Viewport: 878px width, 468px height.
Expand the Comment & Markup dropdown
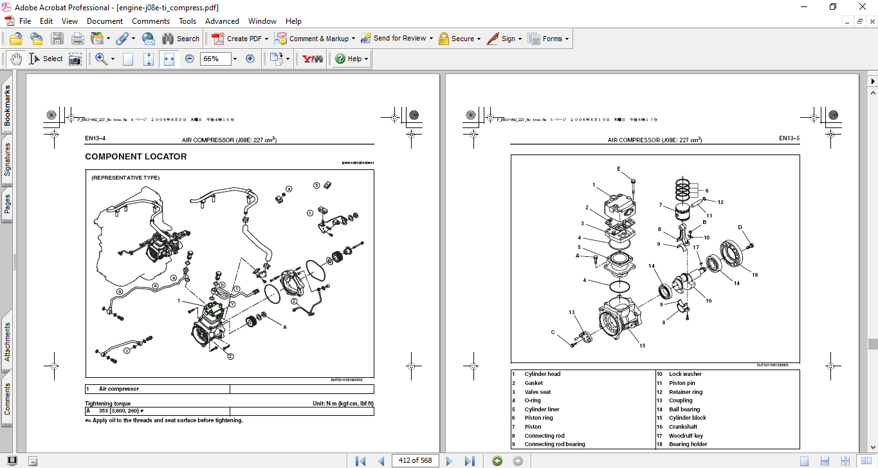[x=354, y=39]
